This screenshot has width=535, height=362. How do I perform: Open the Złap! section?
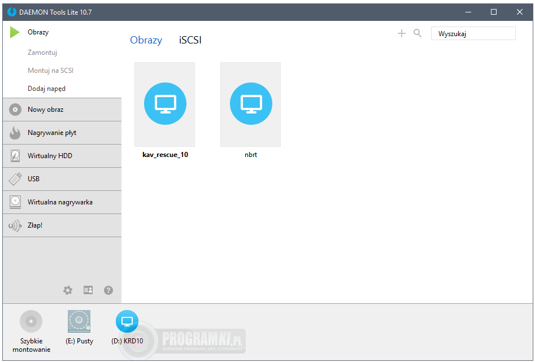pos(62,225)
